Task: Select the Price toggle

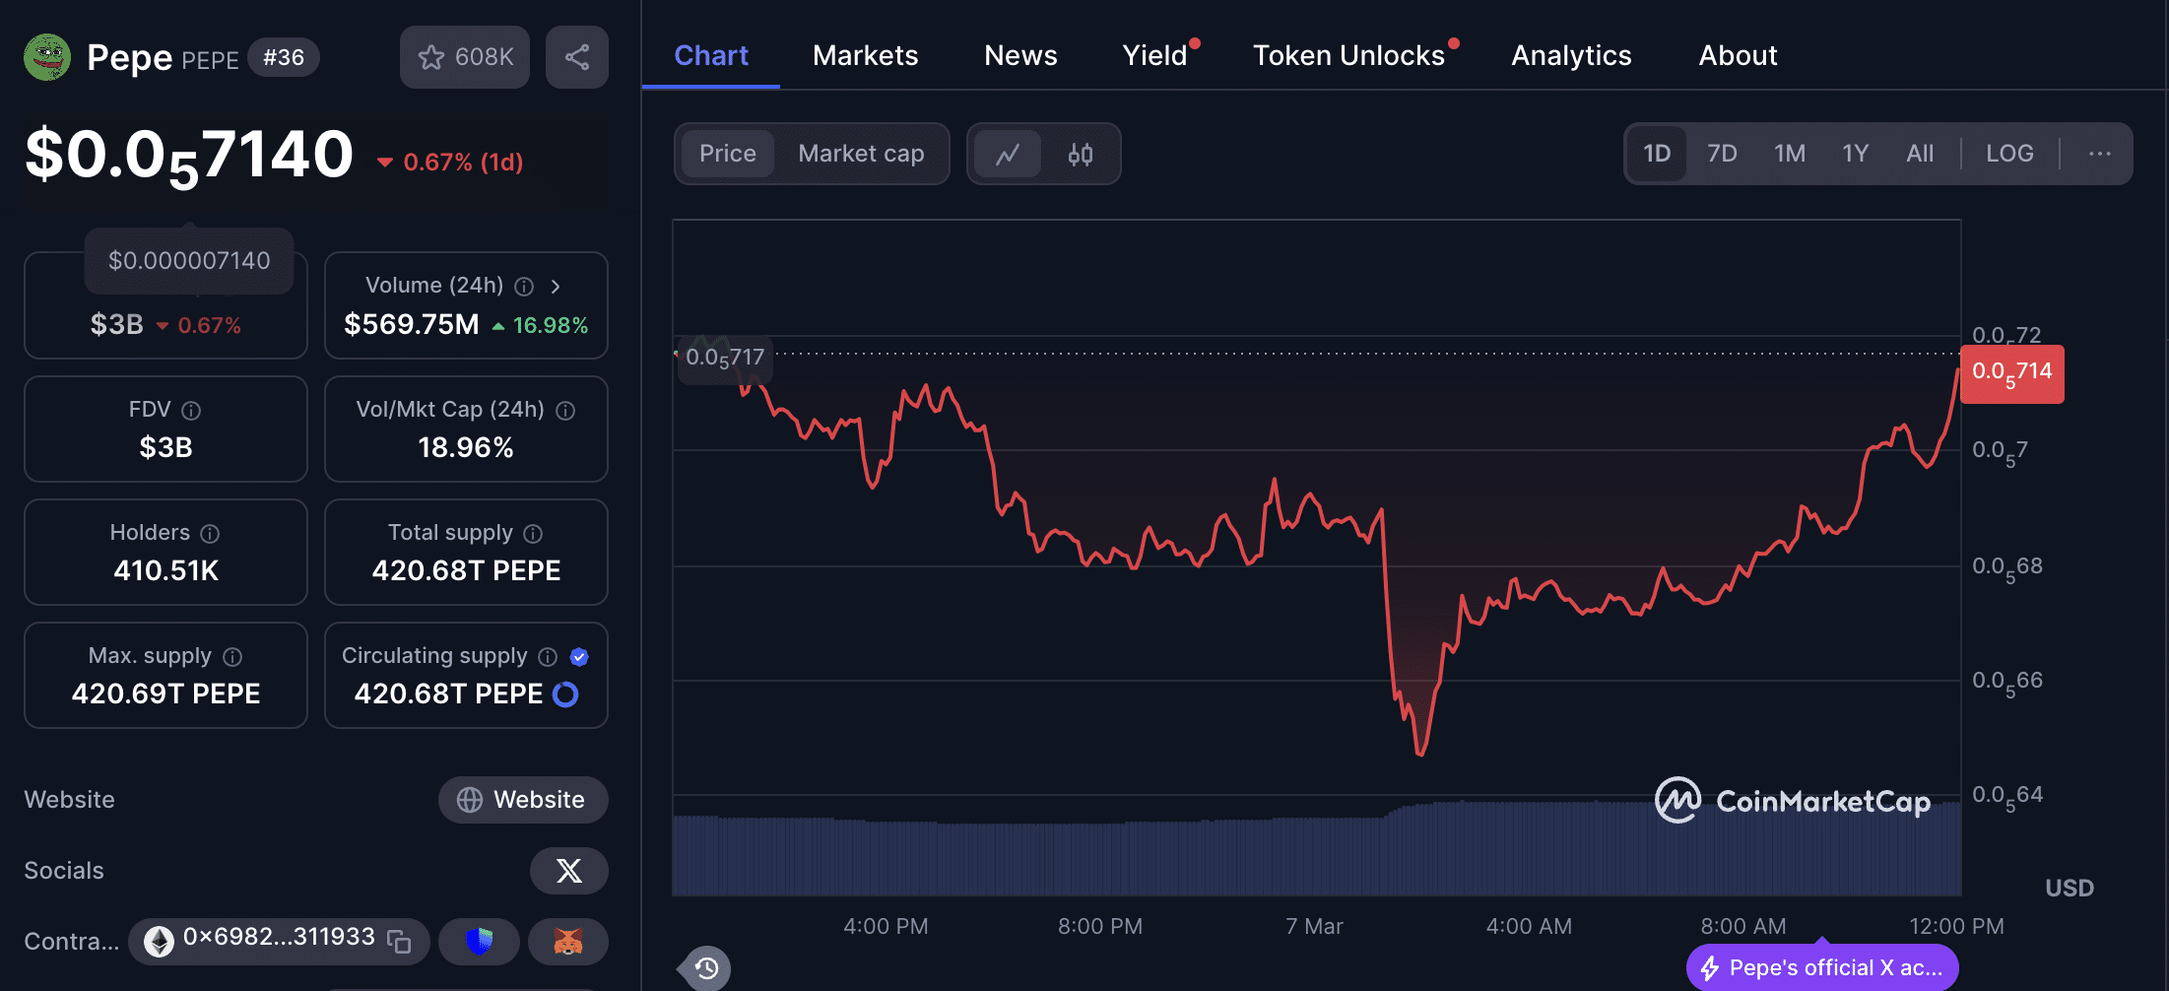Action: 728,154
